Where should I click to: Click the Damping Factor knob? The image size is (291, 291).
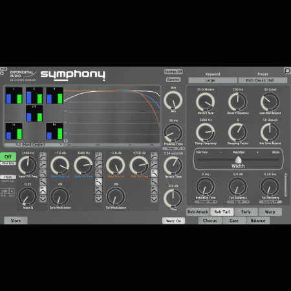tap(238, 133)
